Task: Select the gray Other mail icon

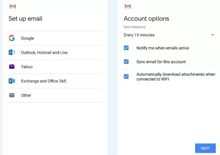Action: [12, 95]
